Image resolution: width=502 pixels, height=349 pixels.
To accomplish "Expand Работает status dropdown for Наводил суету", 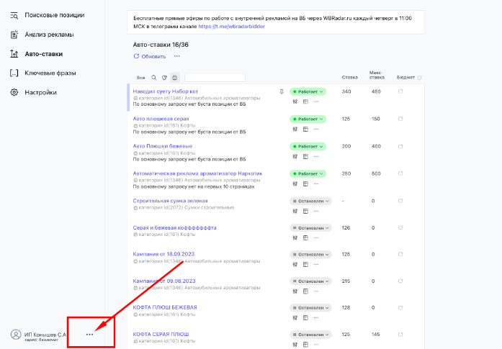I will [x=308, y=92].
